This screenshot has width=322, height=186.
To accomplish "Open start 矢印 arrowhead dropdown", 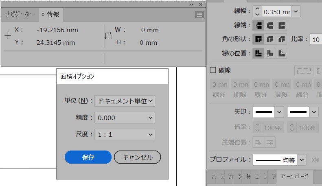I will pyautogui.click(x=279, y=112).
